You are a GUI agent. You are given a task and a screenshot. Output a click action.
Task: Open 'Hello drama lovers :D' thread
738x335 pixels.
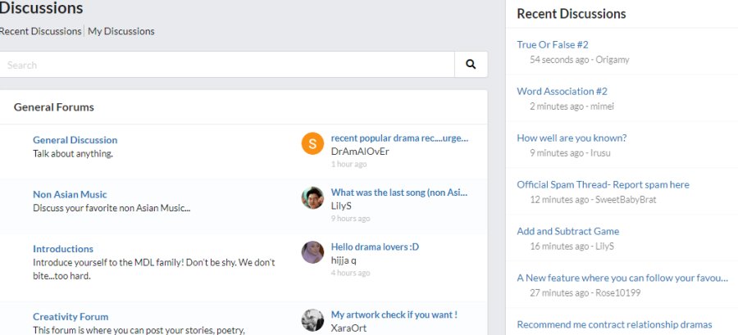pos(375,247)
